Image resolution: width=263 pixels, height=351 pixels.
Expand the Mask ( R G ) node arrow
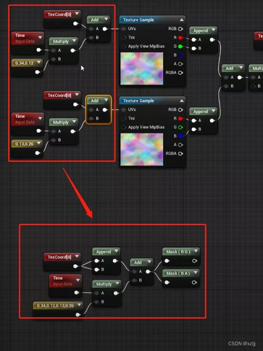(196, 251)
